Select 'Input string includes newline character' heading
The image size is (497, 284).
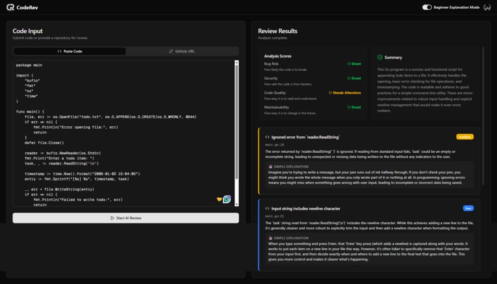pos(306,209)
